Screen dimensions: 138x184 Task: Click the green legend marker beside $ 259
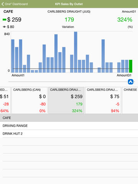(5, 20)
